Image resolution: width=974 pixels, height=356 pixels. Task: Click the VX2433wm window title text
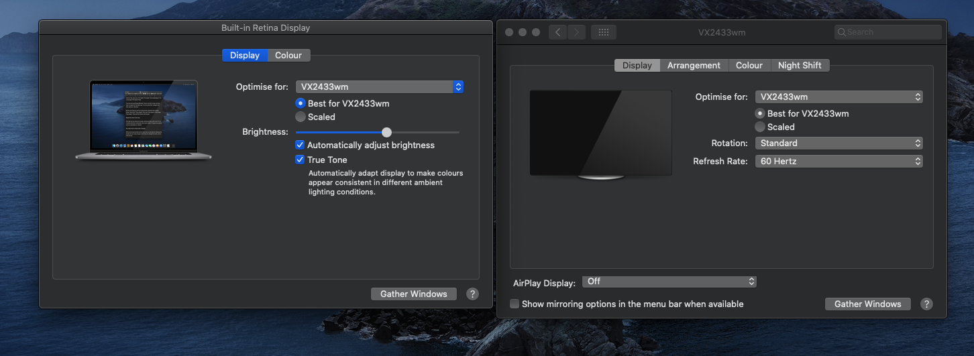click(x=722, y=32)
